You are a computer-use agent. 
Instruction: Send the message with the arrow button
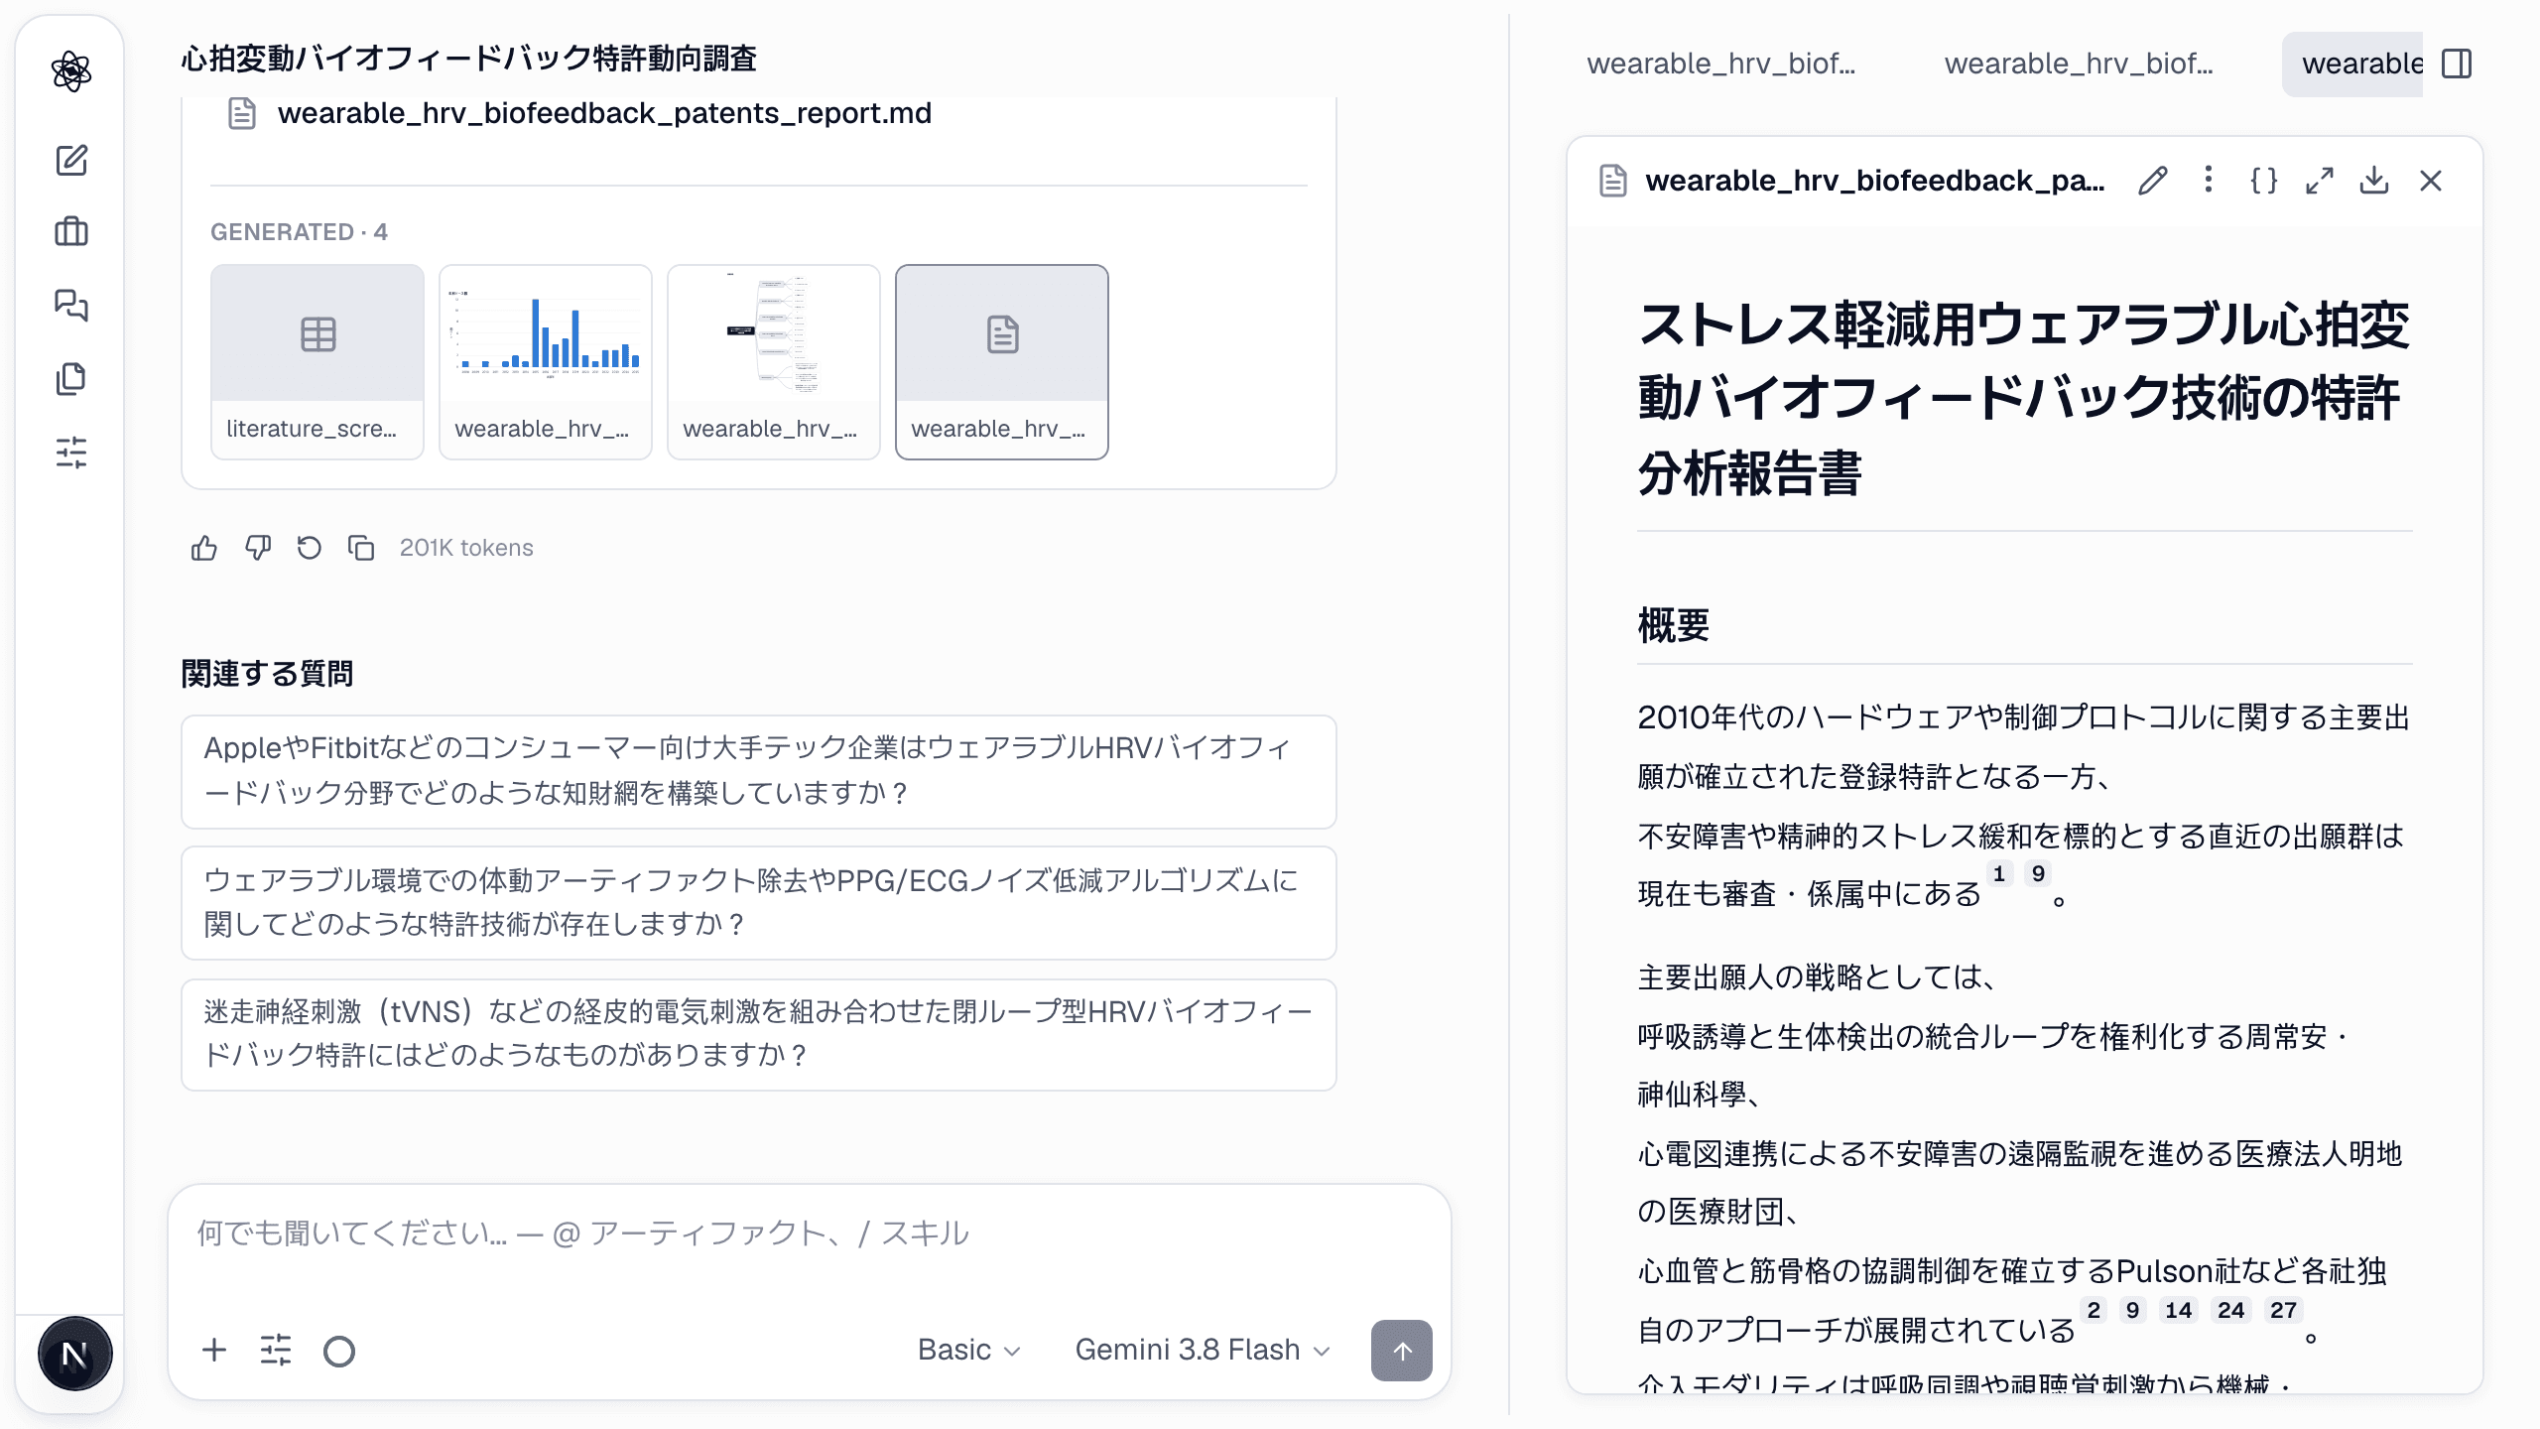1401,1350
